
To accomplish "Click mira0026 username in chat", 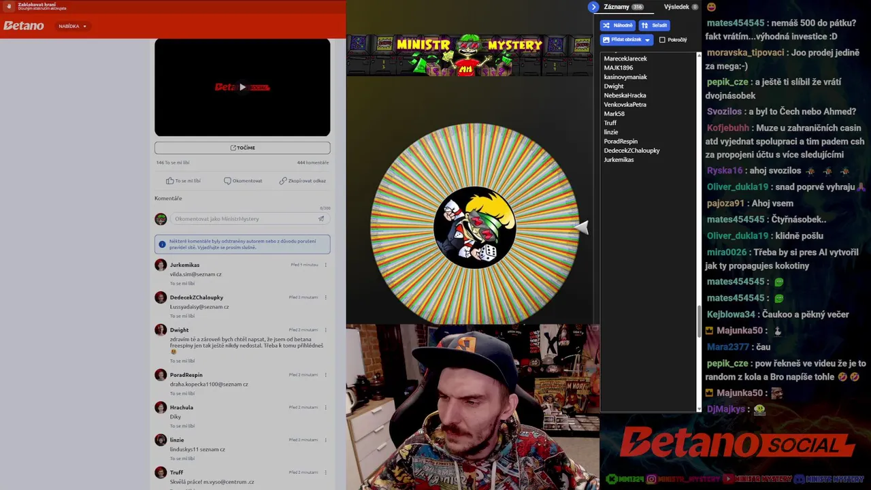I will [x=727, y=252].
